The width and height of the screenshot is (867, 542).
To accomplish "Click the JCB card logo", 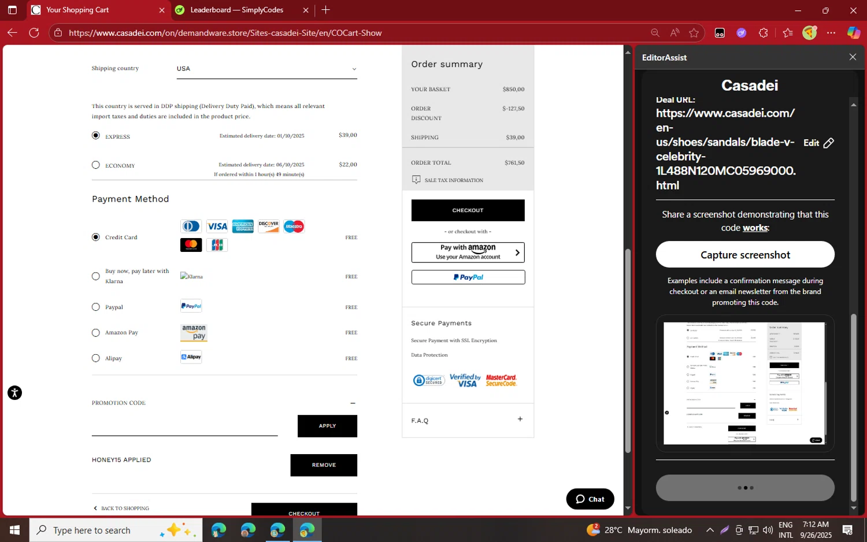I will (x=217, y=245).
